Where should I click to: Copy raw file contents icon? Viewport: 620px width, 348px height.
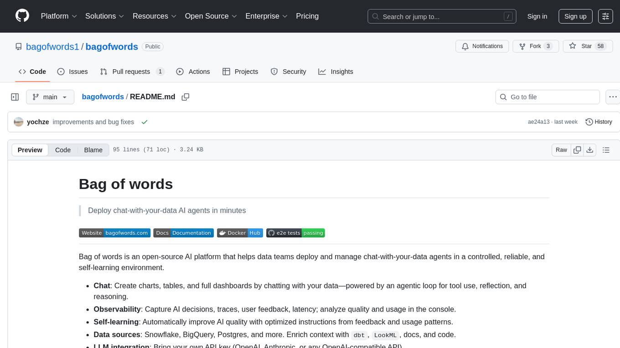tap(577, 150)
